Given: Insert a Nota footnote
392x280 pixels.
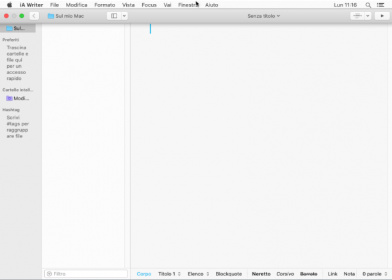Looking at the screenshot, I should [349, 274].
